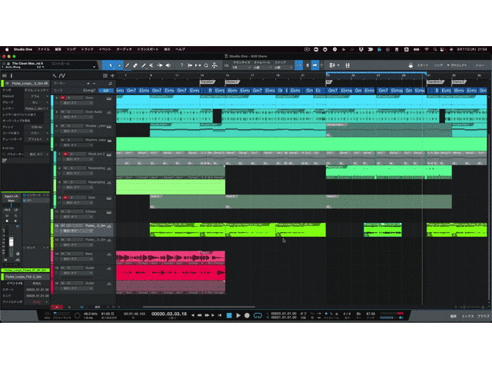The width and height of the screenshot is (492, 369).
Task: Click the Stop button in transport
Action: pyautogui.click(x=228, y=315)
